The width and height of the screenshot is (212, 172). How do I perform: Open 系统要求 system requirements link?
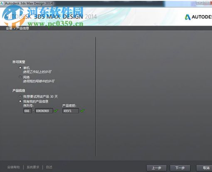33,167
